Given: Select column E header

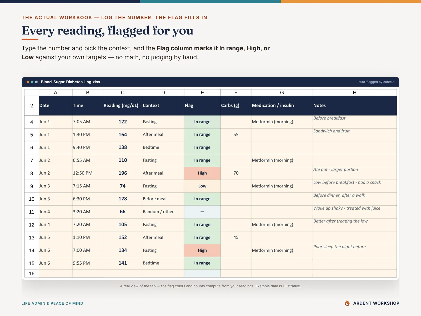Looking at the screenshot, I should click(202, 92).
